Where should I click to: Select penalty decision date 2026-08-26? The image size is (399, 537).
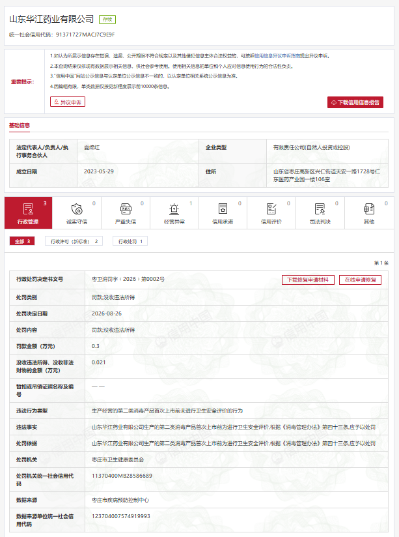tap(107, 313)
